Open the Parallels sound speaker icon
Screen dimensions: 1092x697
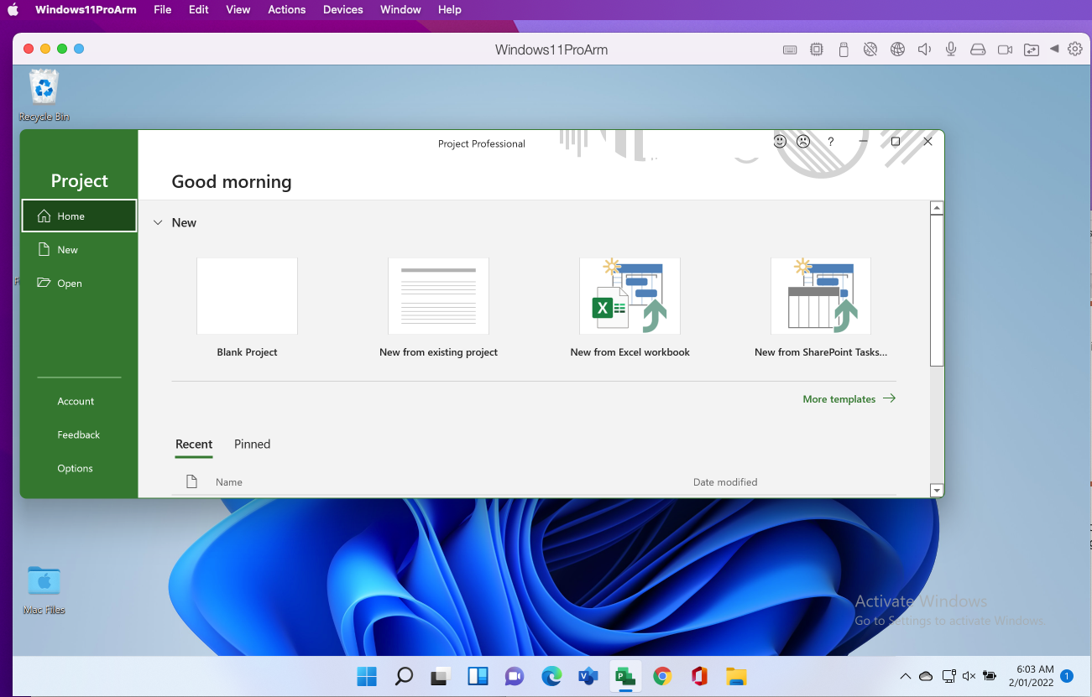tap(924, 49)
